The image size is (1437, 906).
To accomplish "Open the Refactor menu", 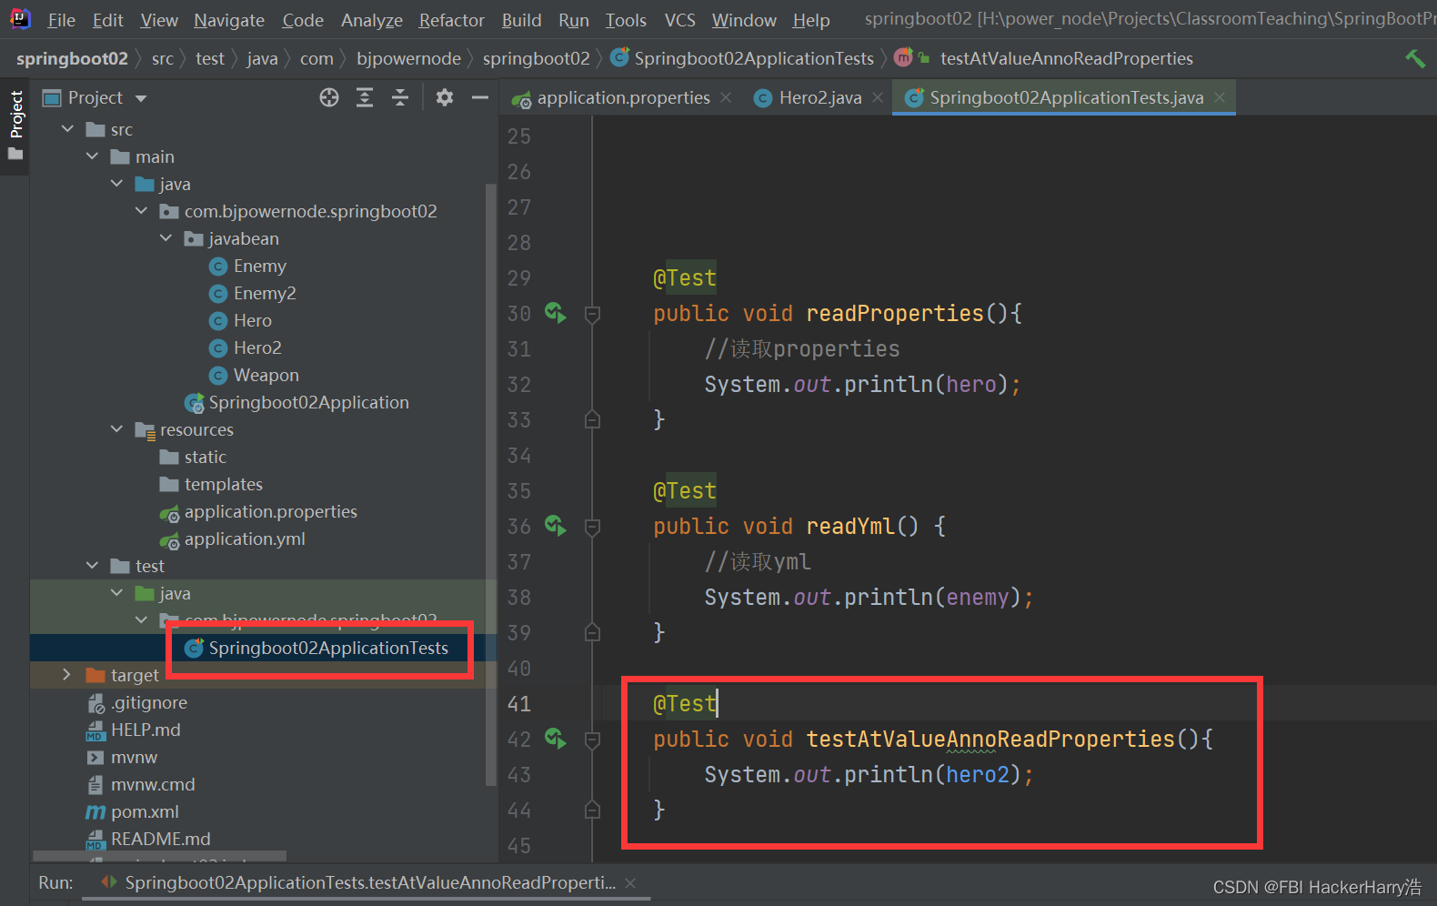I will tap(452, 20).
